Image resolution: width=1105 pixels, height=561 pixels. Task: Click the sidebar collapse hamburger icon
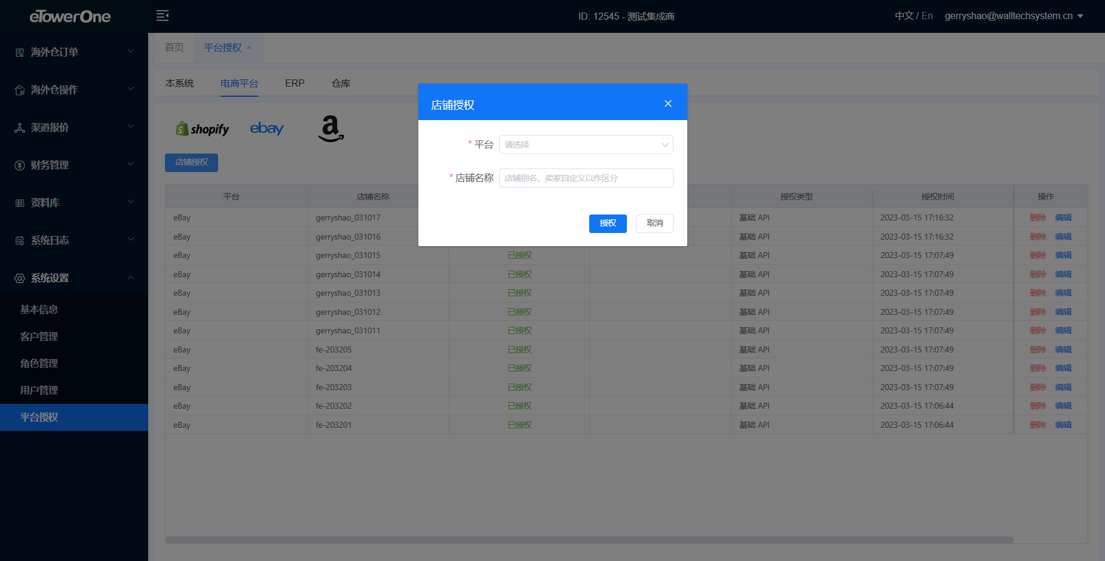coord(162,16)
